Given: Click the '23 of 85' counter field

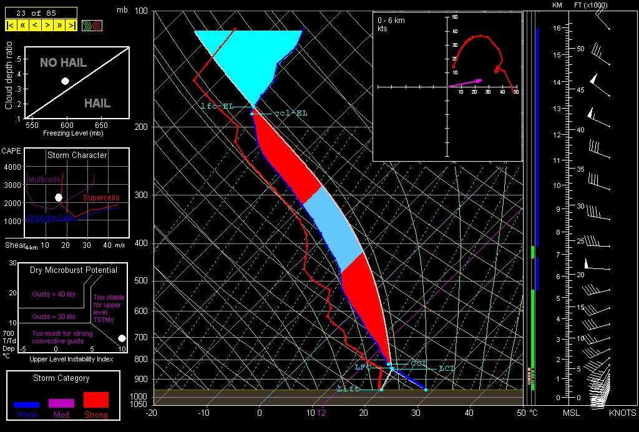Looking at the screenshot, I should click(x=41, y=12).
